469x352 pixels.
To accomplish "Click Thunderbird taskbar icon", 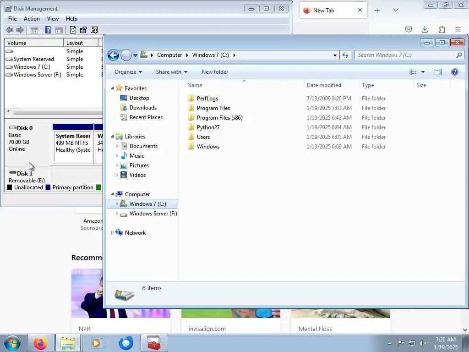I will click(x=126, y=343).
